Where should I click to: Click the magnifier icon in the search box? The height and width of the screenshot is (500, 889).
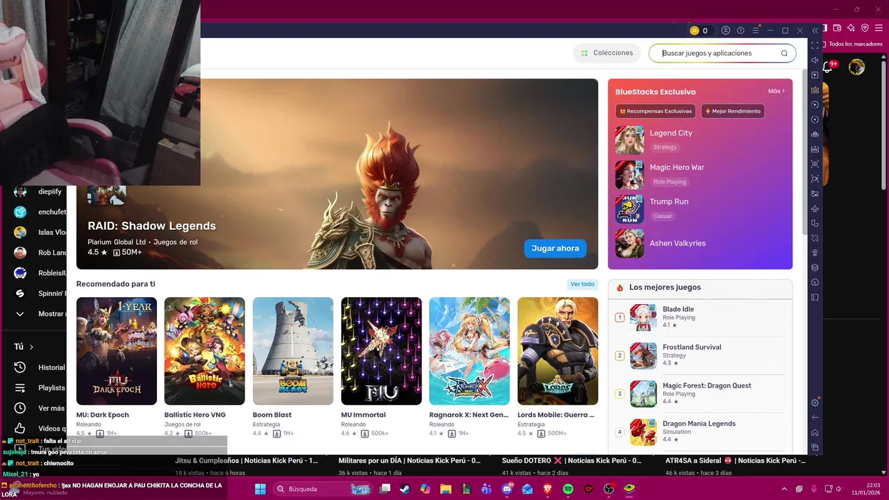[784, 53]
